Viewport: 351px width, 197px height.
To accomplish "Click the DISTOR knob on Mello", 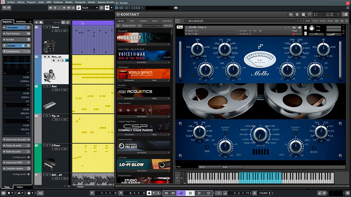I will coord(260,135).
